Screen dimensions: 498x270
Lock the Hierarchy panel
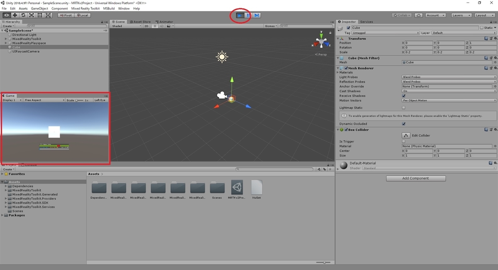pos(102,22)
